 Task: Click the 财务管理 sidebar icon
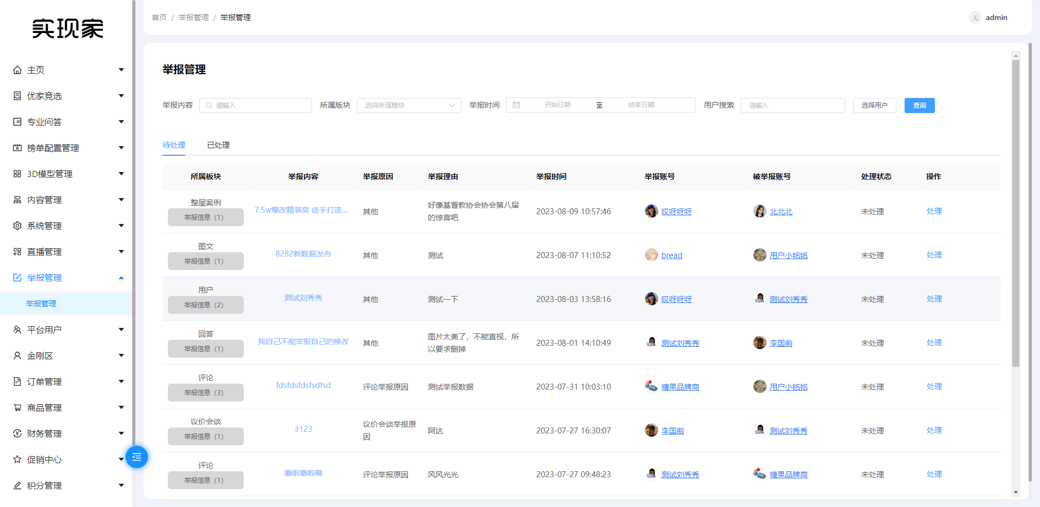point(17,433)
